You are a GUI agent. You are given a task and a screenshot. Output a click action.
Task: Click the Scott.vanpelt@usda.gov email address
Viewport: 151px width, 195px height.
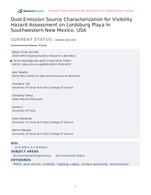tap(28, 61)
